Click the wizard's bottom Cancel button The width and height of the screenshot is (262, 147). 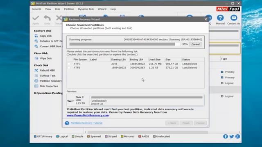pyautogui.click(x=200, y=123)
